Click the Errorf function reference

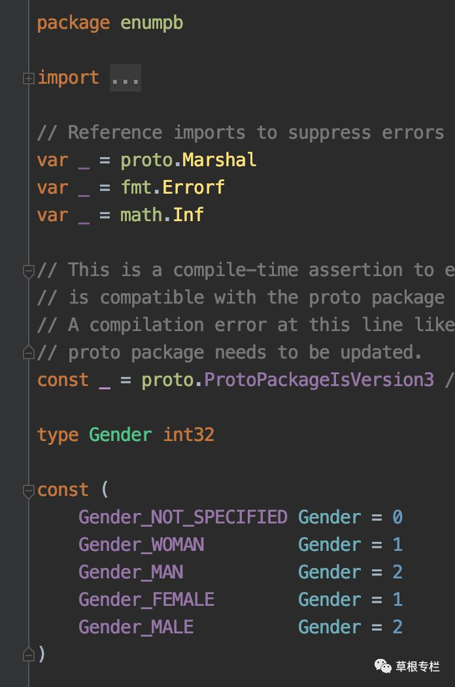(x=193, y=188)
